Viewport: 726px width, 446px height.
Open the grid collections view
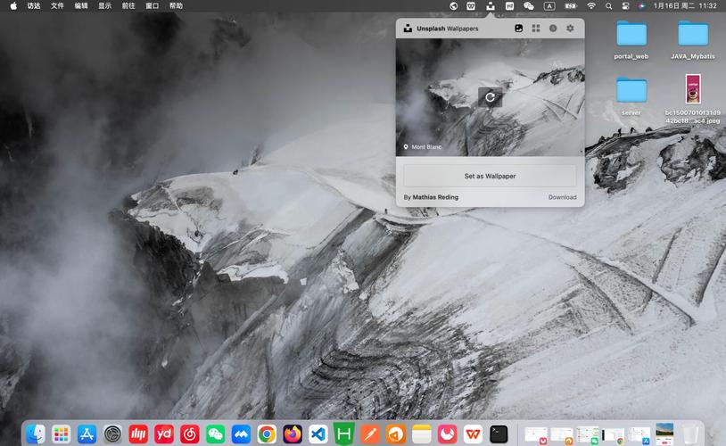coord(536,29)
